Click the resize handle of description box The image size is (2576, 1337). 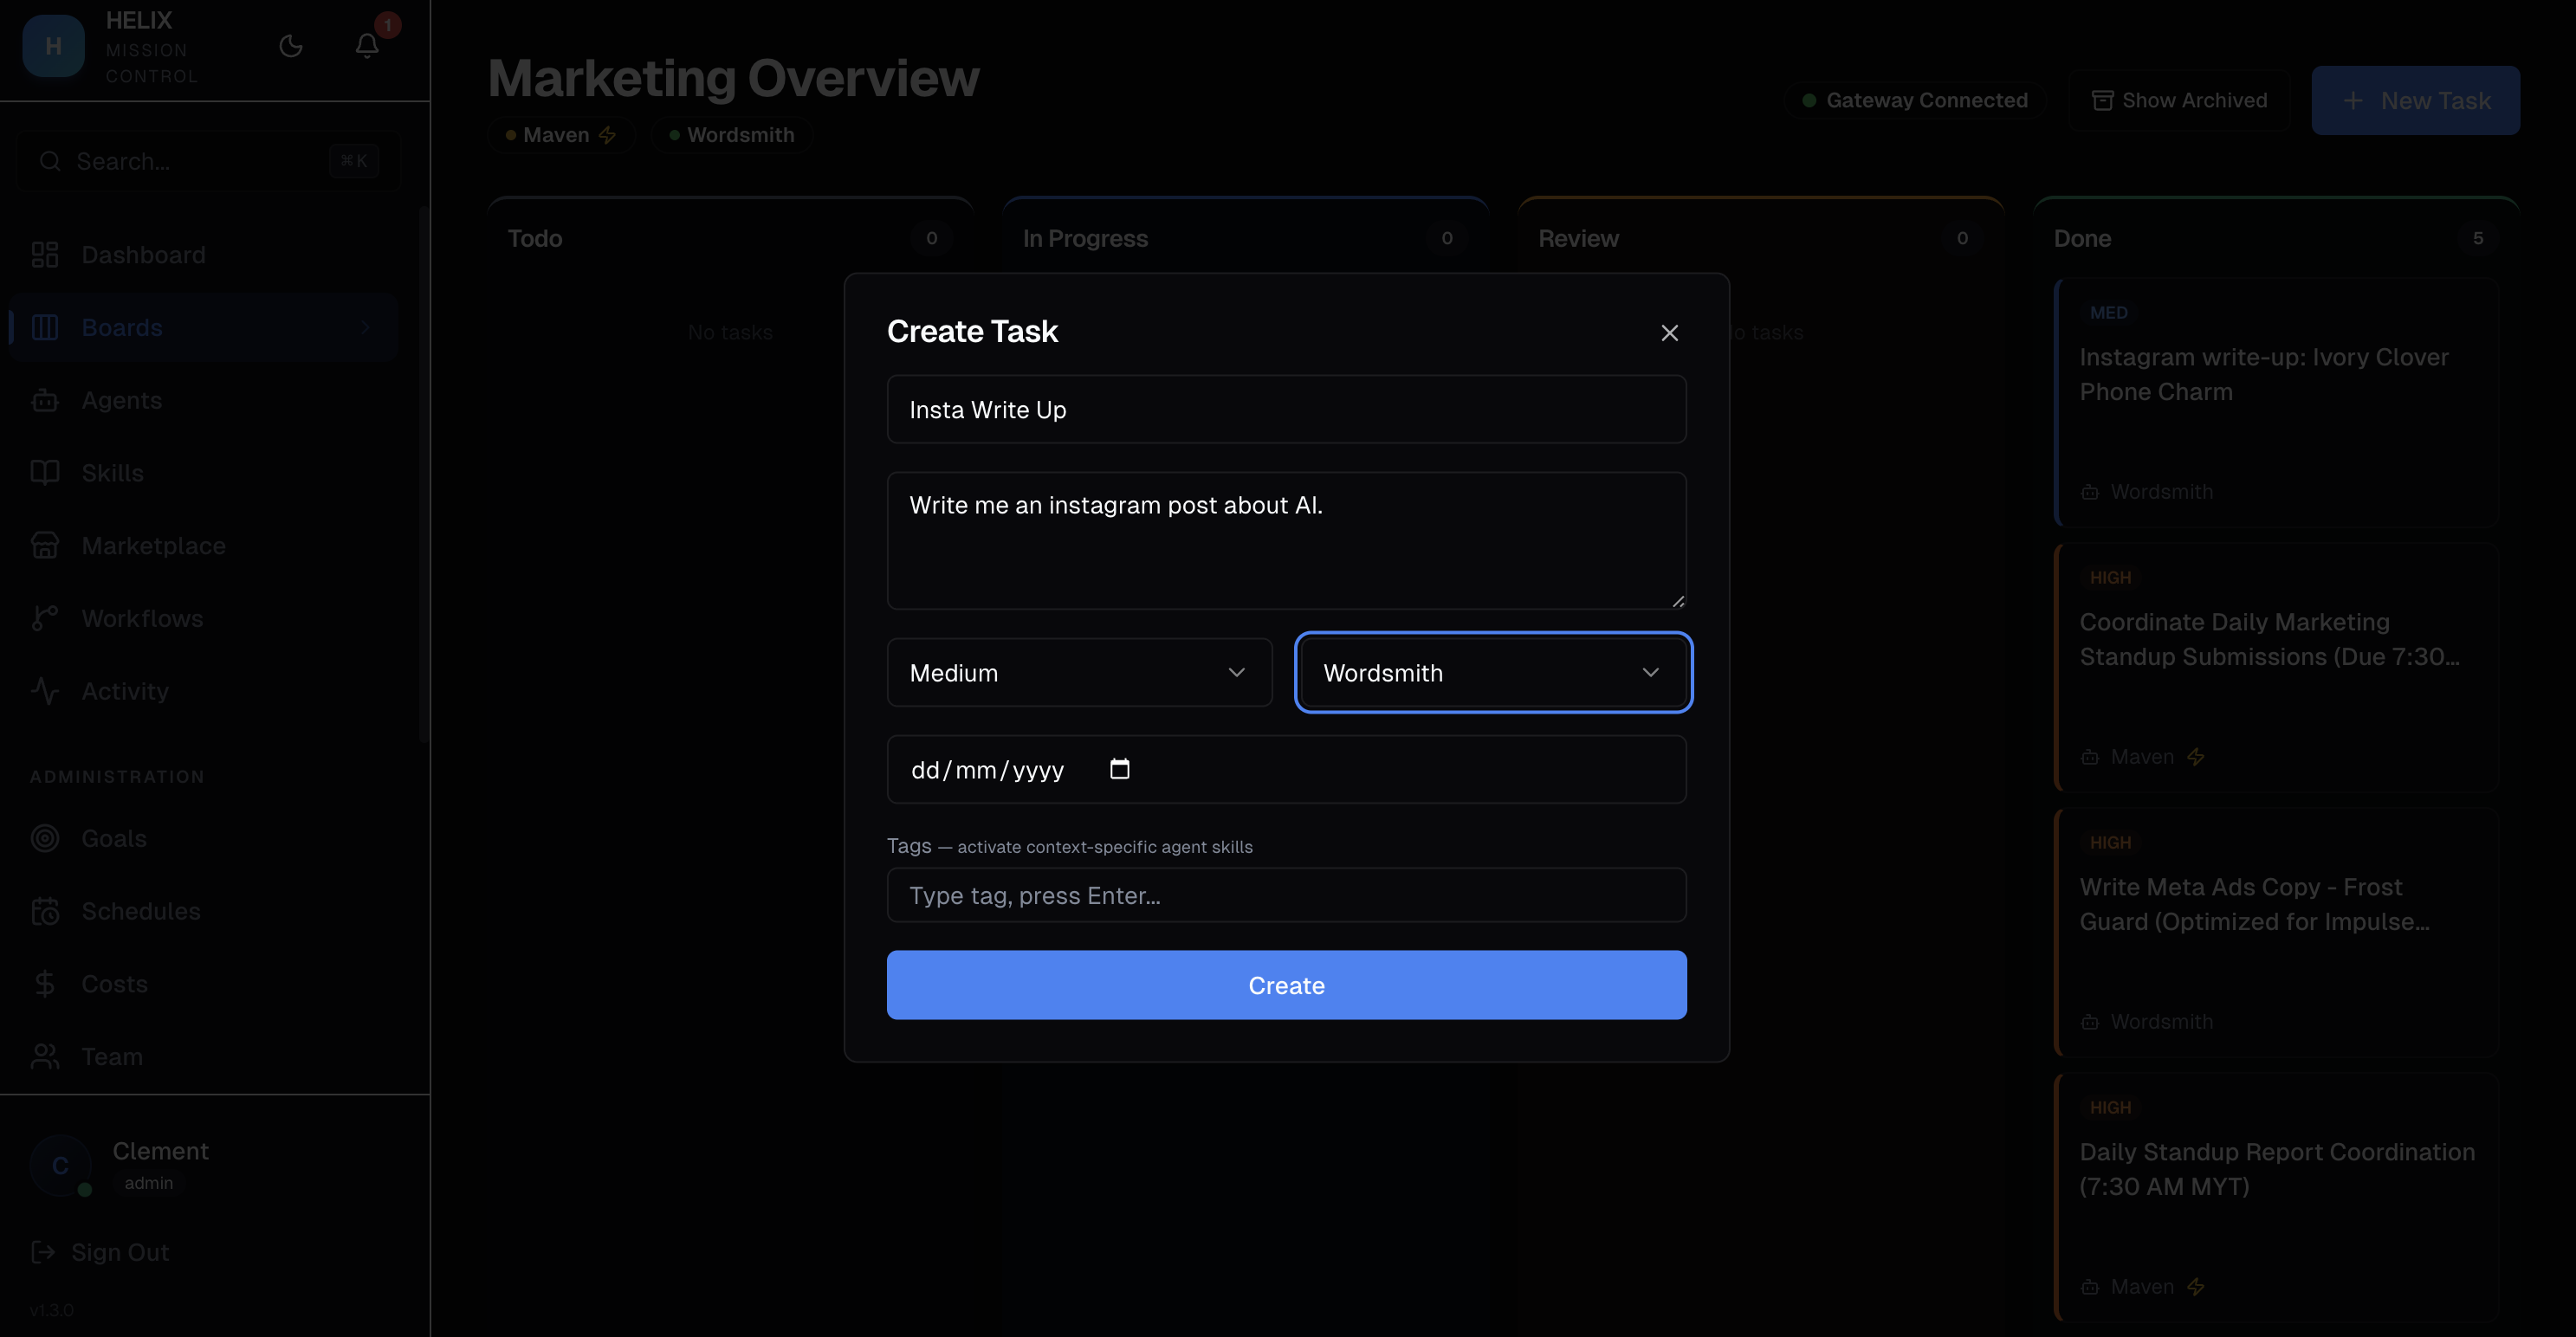click(x=1677, y=600)
